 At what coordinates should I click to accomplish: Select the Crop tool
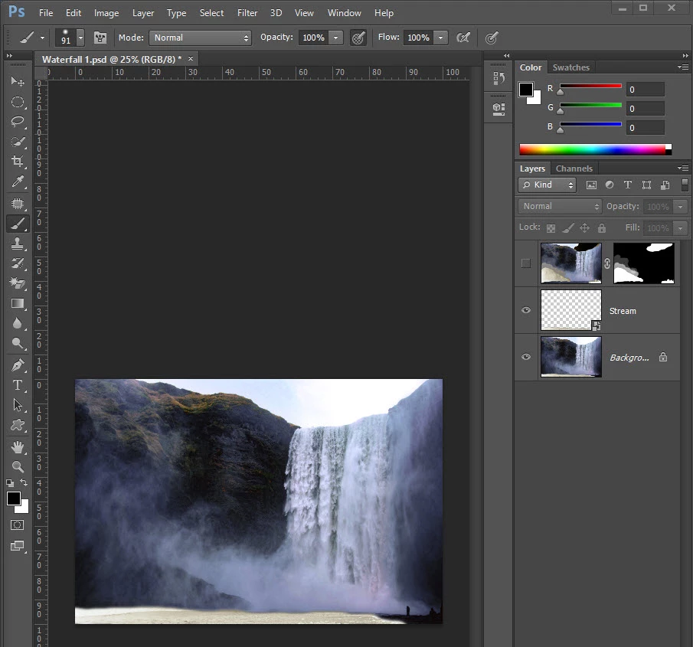click(18, 162)
